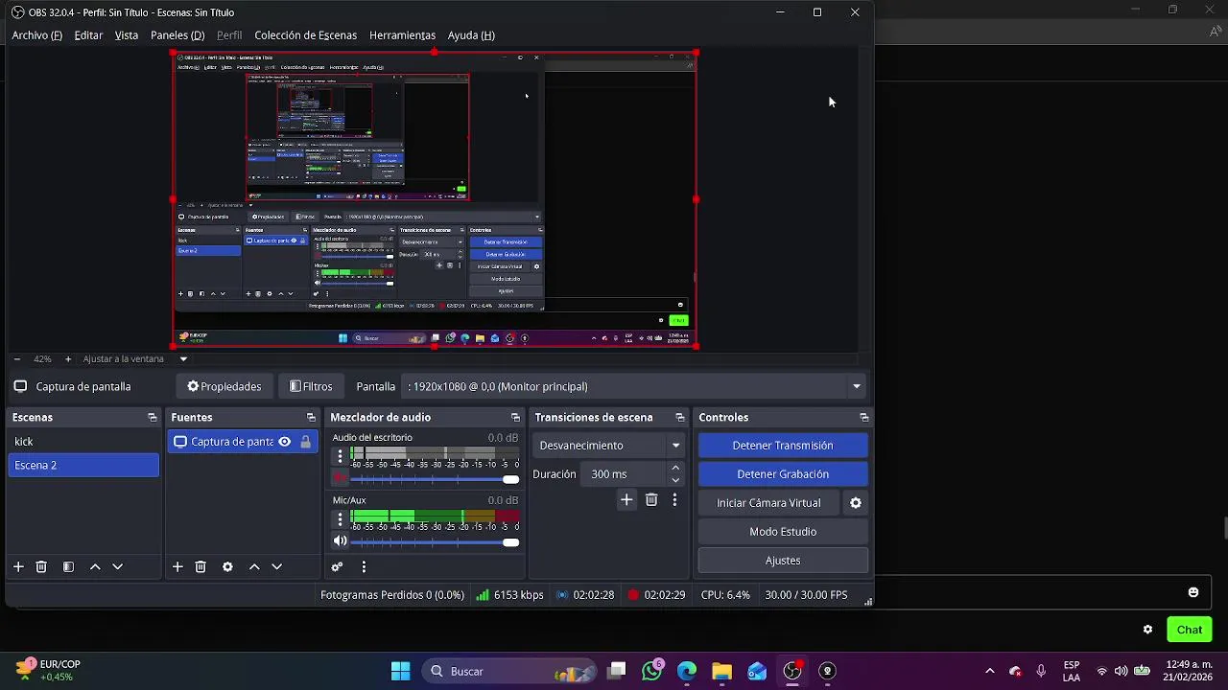Screen dimensions: 1228x690
Task: Unmute Audio del escritorio speaker icon
Action: pyautogui.click(x=340, y=478)
